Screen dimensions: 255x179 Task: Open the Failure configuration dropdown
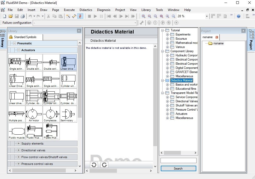pyautogui.click(x=135, y=23)
